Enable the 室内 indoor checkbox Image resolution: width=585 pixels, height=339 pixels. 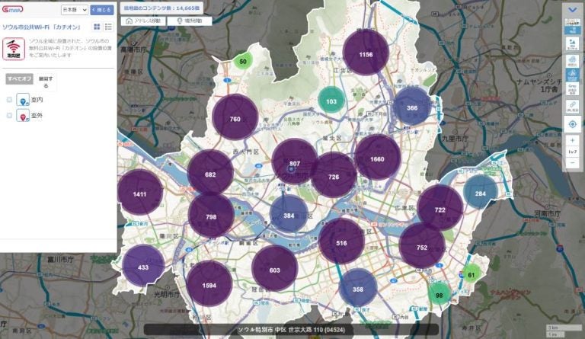[9, 100]
